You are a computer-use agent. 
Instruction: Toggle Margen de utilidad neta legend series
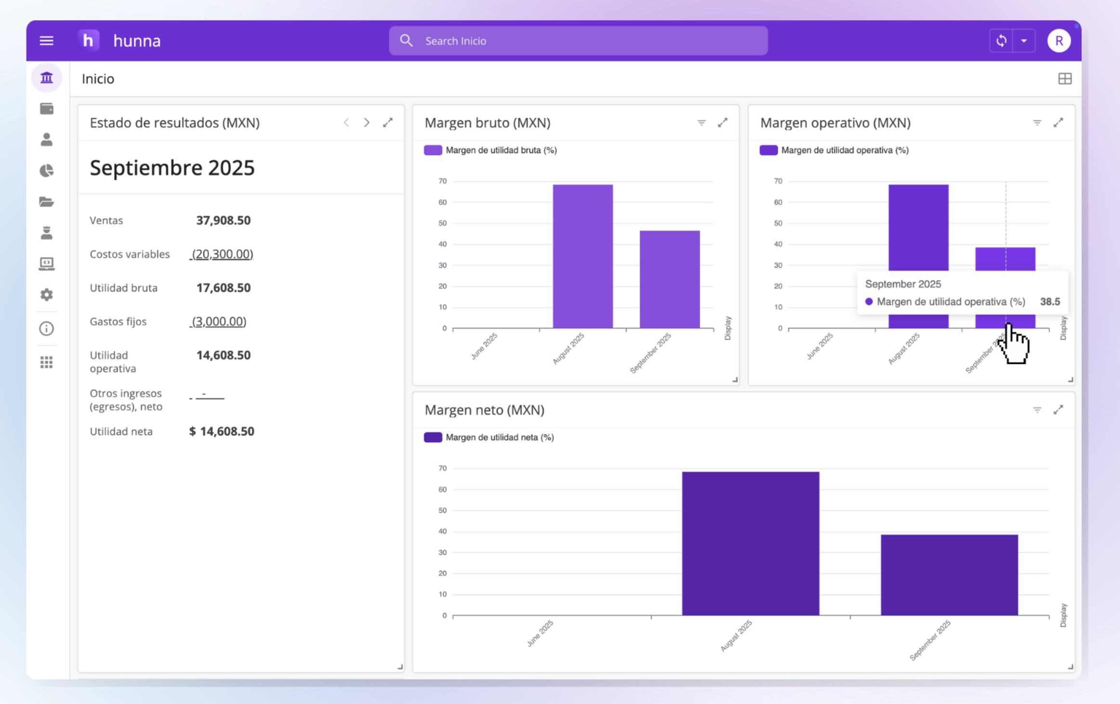489,437
